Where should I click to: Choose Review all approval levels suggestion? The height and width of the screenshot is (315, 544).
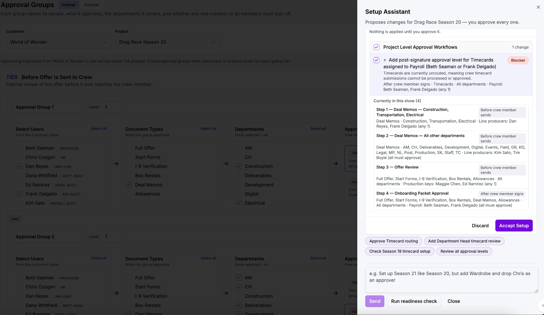coord(464,251)
